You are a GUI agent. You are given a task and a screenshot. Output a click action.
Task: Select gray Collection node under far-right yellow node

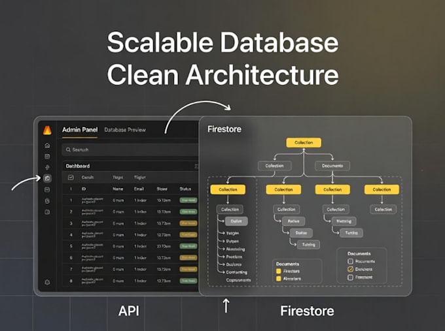click(x=383, y=210)
